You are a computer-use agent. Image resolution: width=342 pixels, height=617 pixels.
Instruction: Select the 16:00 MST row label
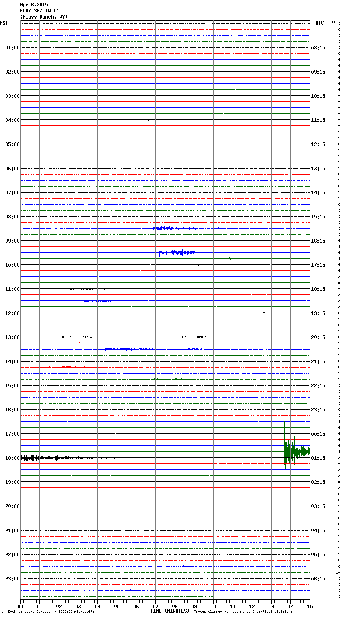point(12,410)
